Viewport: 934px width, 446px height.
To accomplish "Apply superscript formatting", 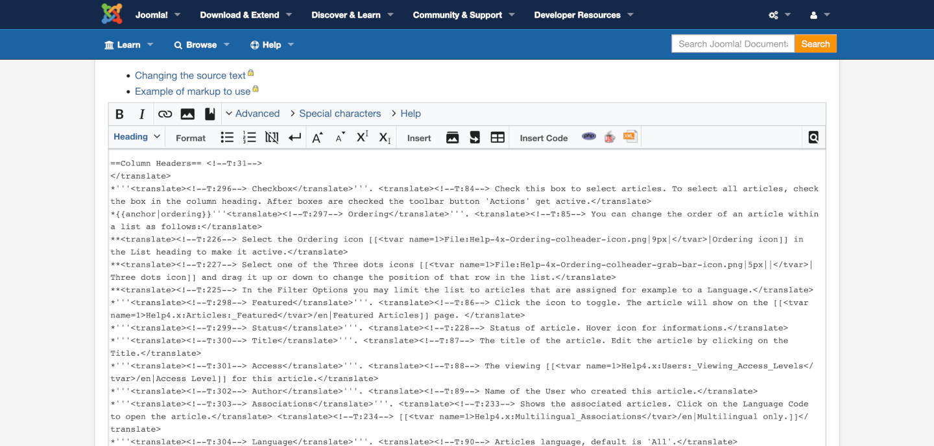I will point(363,137).
